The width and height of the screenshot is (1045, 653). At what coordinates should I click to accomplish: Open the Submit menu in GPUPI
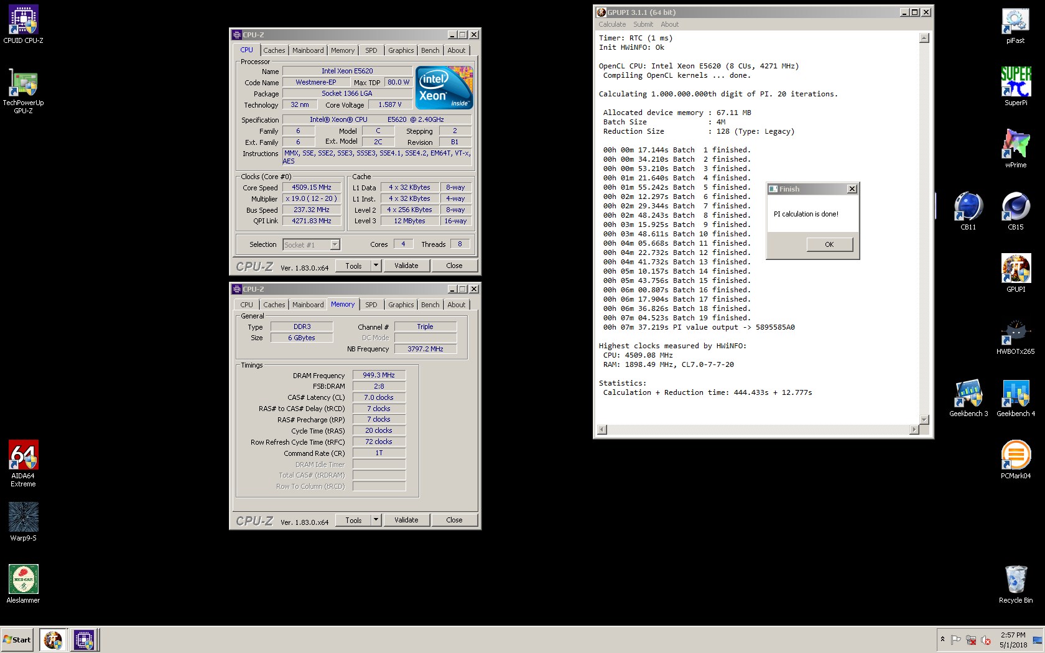click(643, 24)
